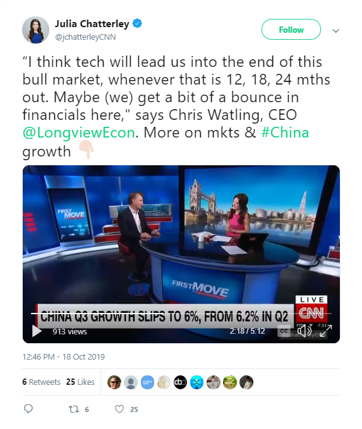Viewport: 362px width, 429px height.
Task: Expand video to fullscreen
Action: (x=327, y=331)
